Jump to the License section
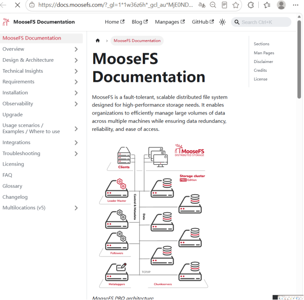Viewport: 304px width, 300px height. click(x=261, y=79)
